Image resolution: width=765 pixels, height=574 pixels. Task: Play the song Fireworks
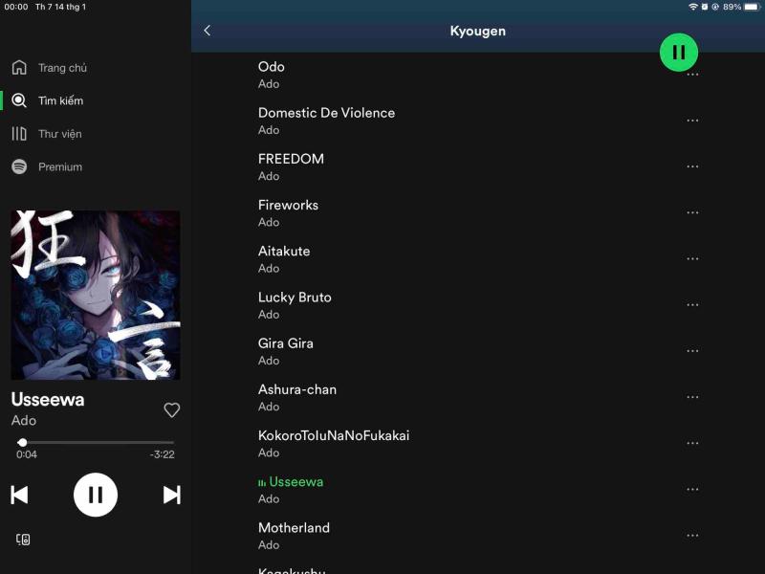click(288, 205)
